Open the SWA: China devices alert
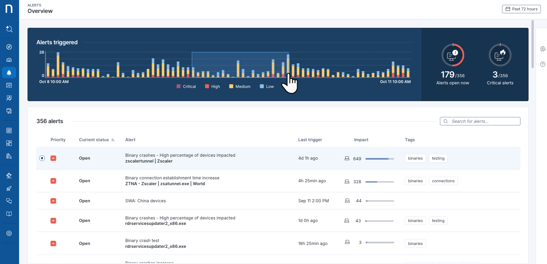The image size is (547, 264). pos(145,201)
